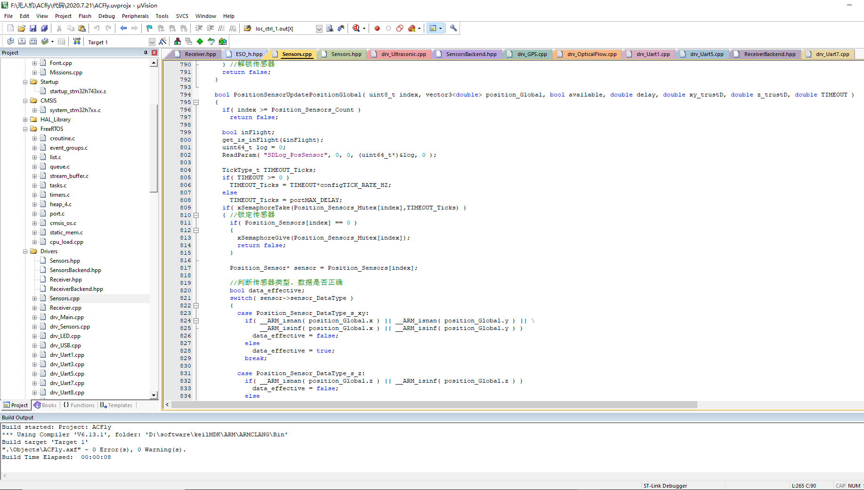This screenshot has height=490, width=864.
Task: Download code to flash with LOAD icon
Action: click(x=77, y=41)
